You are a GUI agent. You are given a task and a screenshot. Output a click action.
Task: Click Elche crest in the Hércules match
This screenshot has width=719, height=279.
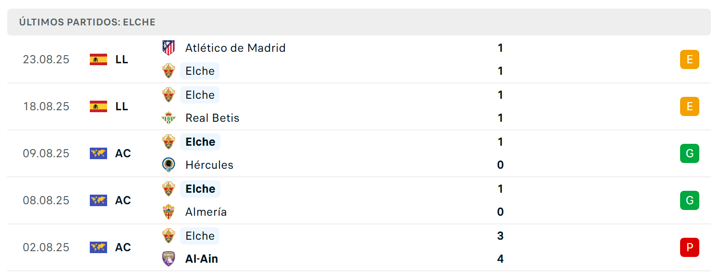pyautogui.click(x=169, y=142)
